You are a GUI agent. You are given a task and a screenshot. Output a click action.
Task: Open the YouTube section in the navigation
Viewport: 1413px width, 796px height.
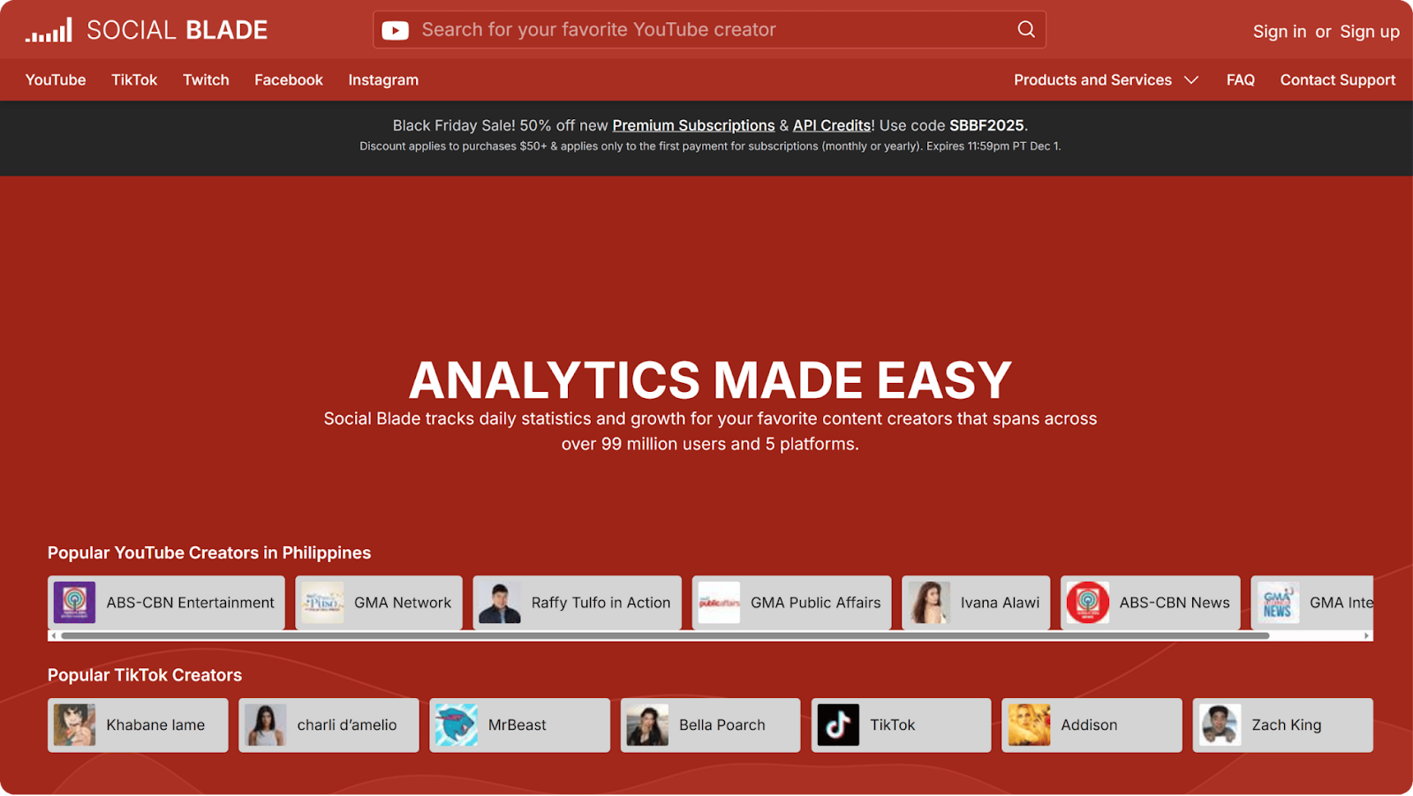tap(55, 79)
